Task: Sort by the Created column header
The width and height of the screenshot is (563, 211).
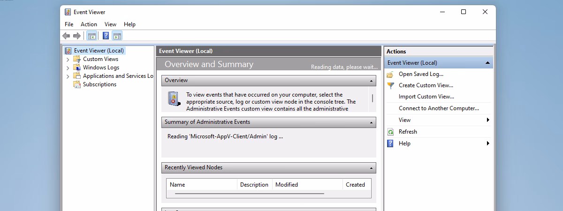Action: tap(357, 185)
